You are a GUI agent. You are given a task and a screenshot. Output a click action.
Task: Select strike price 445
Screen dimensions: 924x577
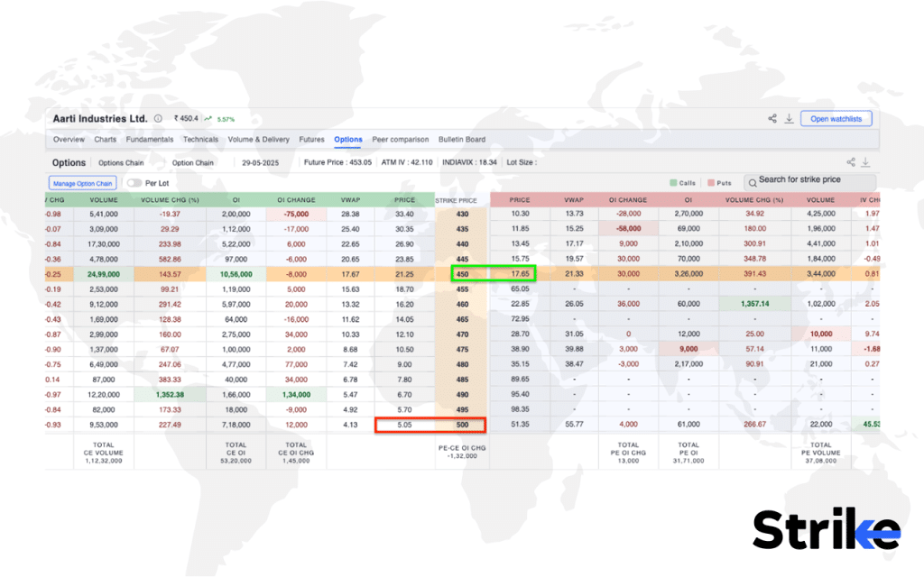pyautogui.click(x=462, y=259)
